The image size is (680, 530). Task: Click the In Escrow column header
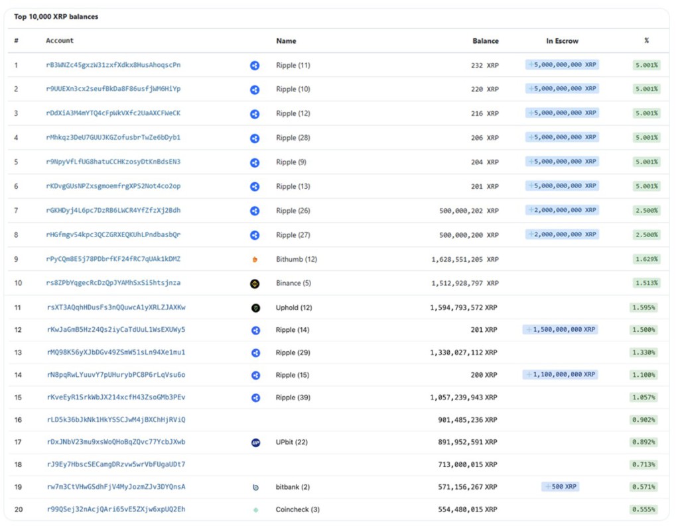pos(562,41)
